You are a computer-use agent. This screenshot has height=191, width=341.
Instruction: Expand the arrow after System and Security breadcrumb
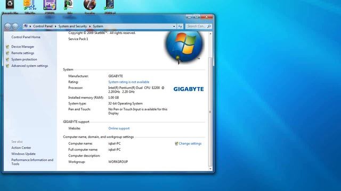[x=90, y=26]
